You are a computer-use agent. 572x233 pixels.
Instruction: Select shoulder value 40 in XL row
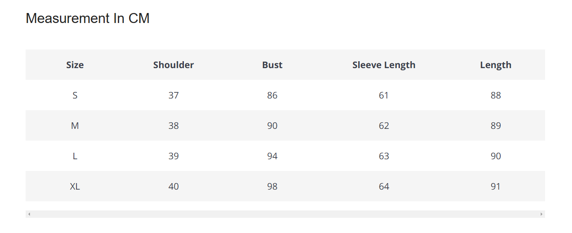tap(173, 187)
